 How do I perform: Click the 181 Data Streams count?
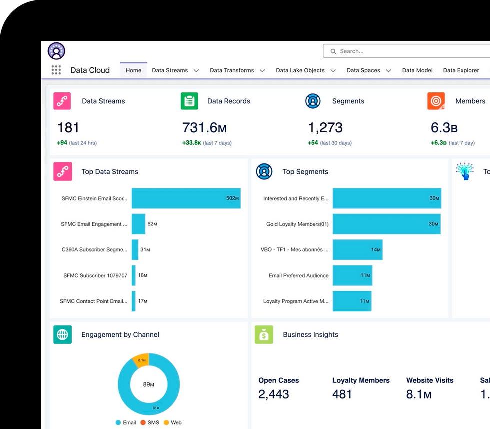click(68, 128)
